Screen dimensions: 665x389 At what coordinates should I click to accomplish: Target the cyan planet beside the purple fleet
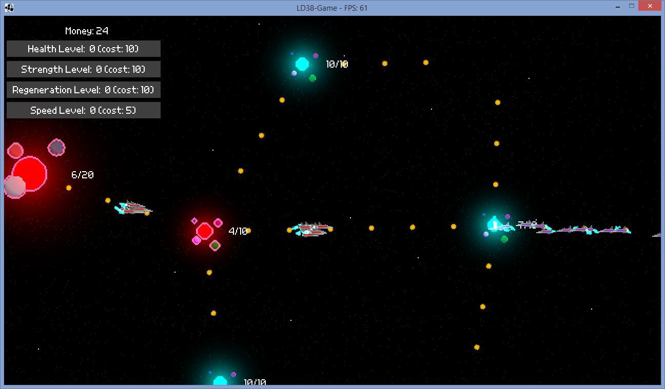click(494, 224)
